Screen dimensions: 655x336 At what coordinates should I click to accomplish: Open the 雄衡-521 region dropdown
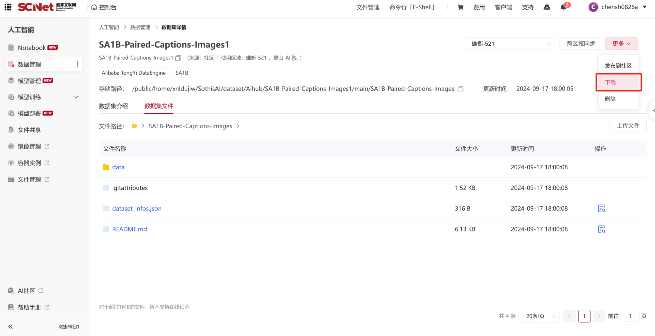510,44
